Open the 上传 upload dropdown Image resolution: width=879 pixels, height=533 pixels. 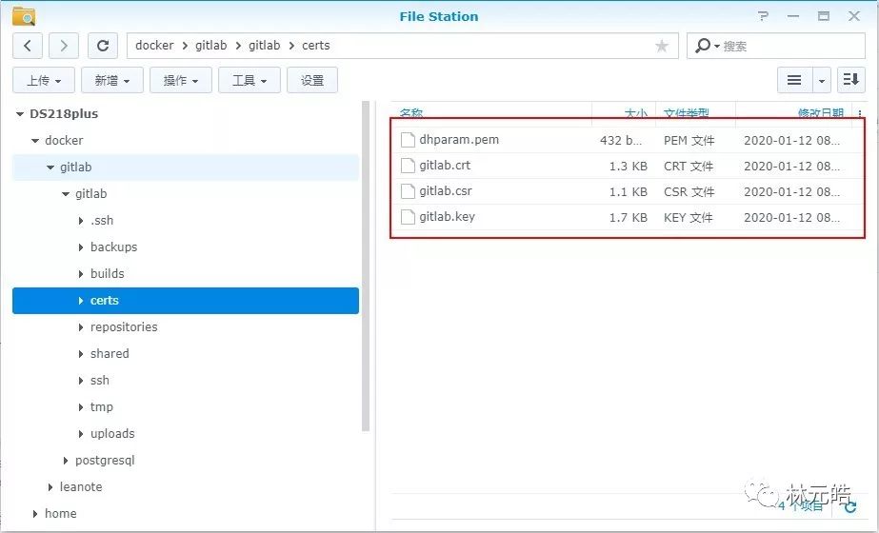(44, 80)
